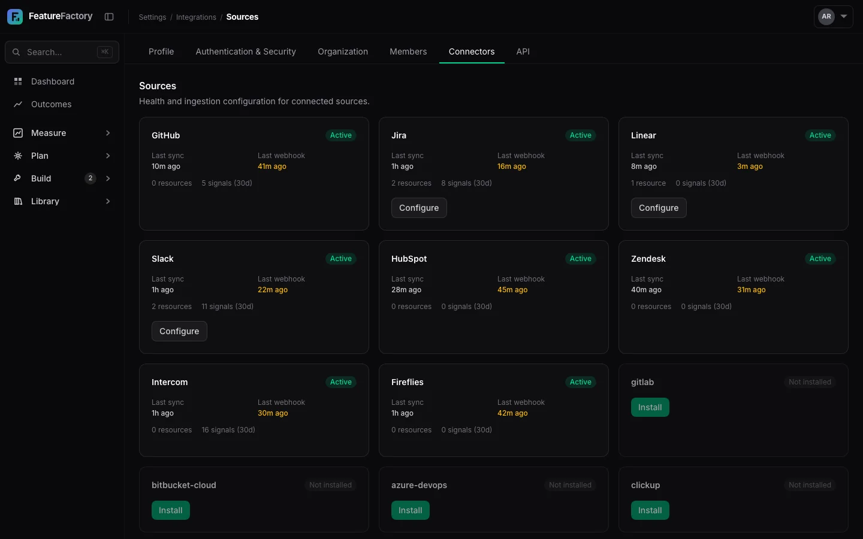The image size is (863, 539).
Task: Click Jira's '8 signals (30d)' text
Action: coord(467,183)
